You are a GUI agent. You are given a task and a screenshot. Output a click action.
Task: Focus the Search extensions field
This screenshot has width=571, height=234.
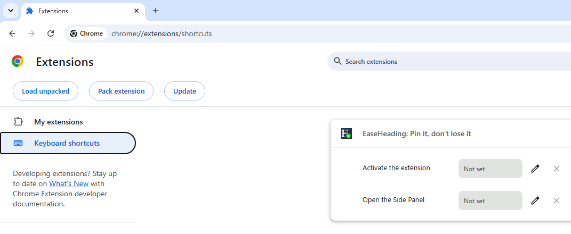coord(449,61)
